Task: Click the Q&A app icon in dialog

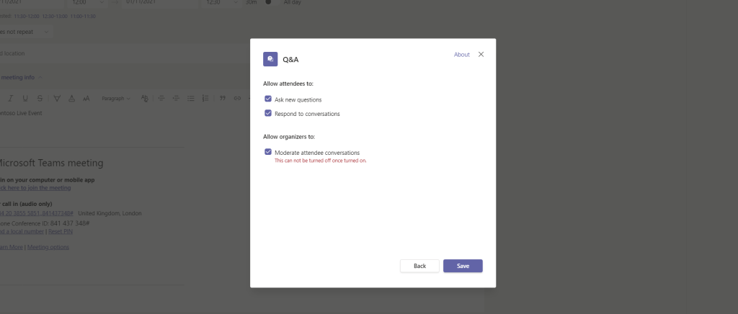Action: 270,59
